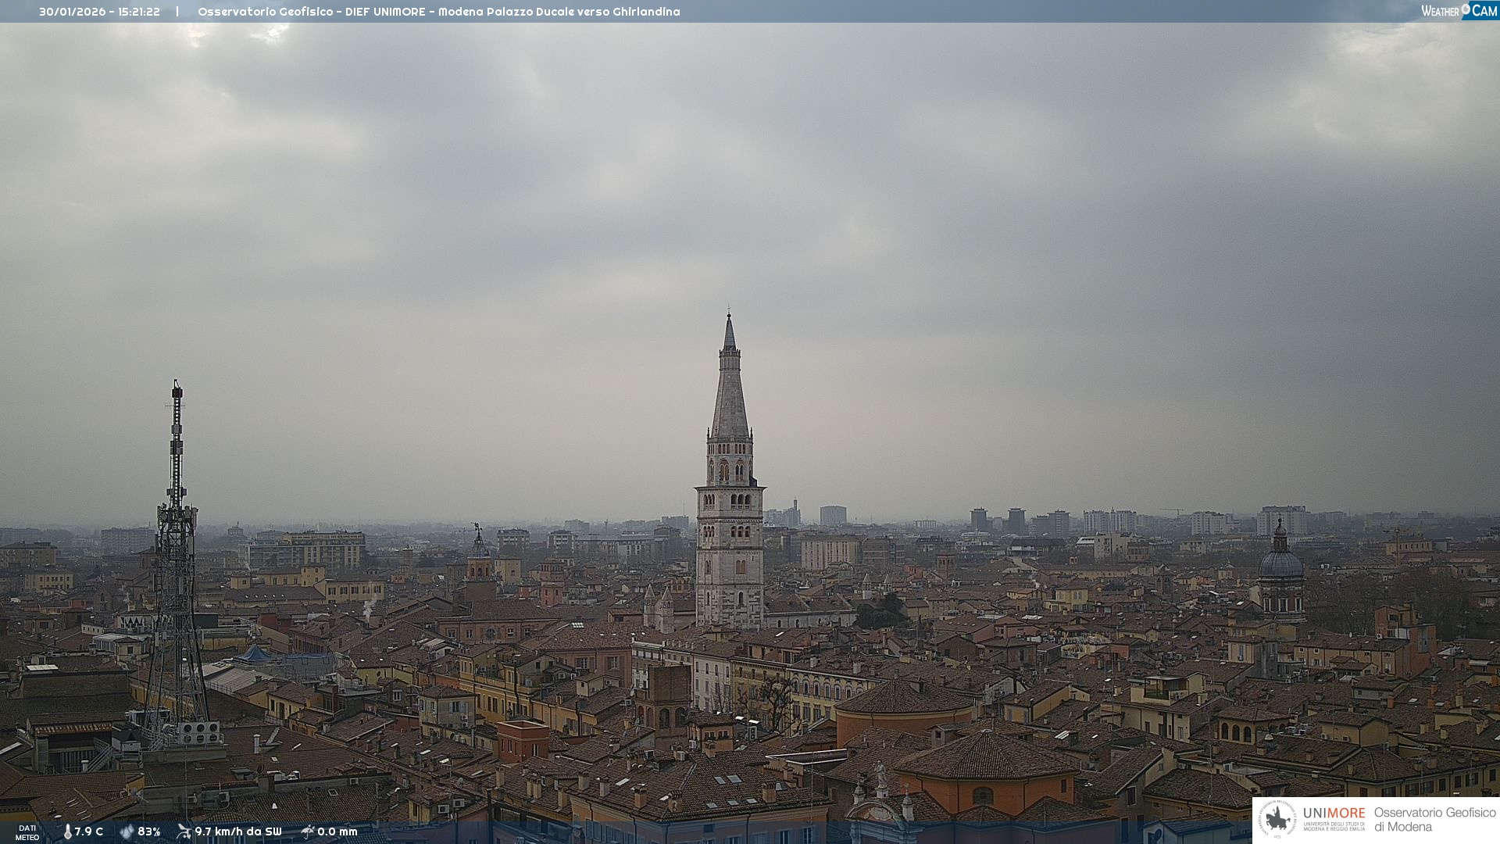This screenshot has height=844, width=1500.
Task: Click the 0.0 mm rainfall value
Action: [337, 832]
